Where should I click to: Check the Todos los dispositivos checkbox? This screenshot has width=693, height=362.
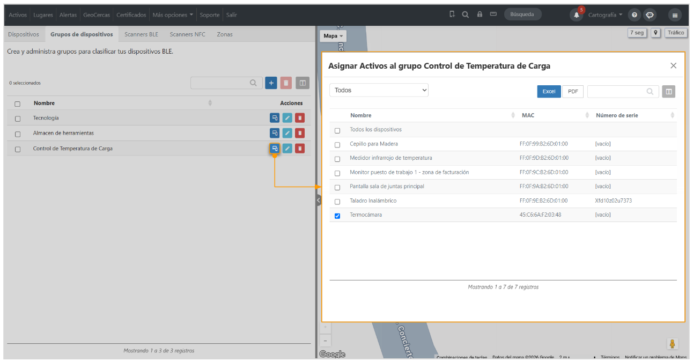[337, 130]
